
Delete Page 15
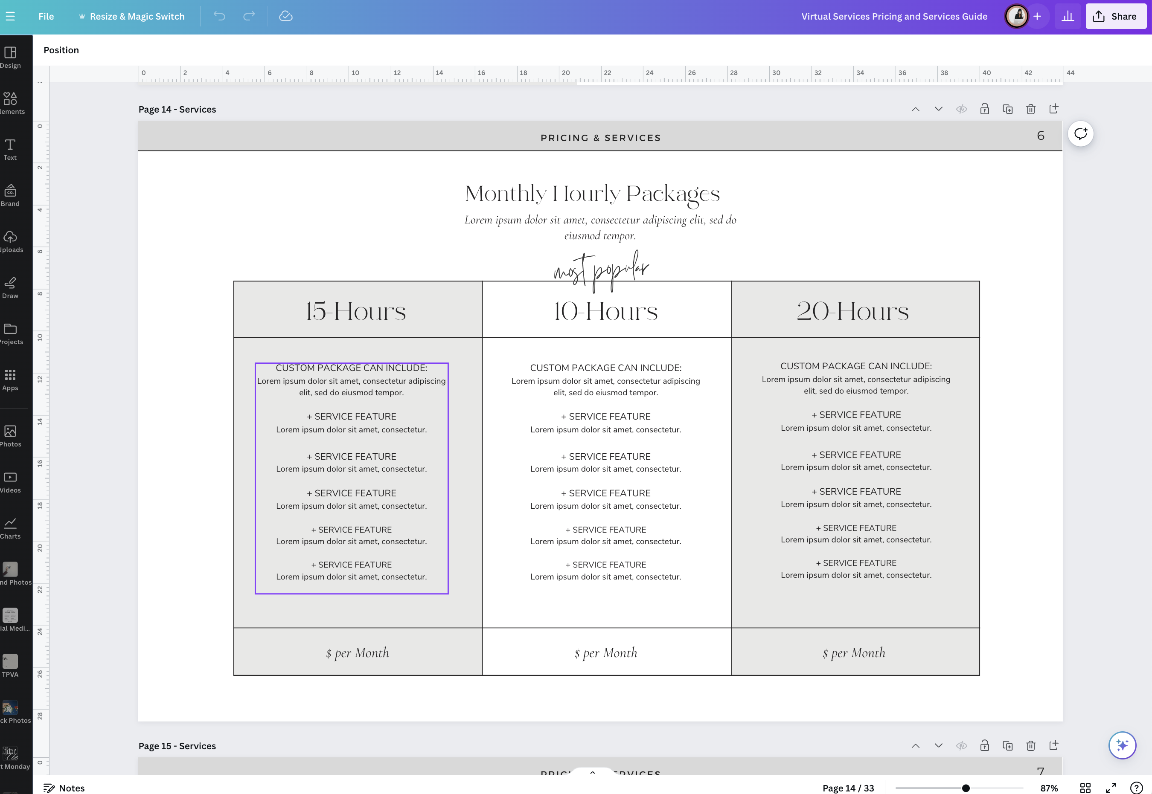point(1030,746)
